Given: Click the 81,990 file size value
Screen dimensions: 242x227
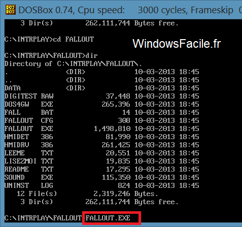Looking at the screenshot, I should click(x=118, y=137).
